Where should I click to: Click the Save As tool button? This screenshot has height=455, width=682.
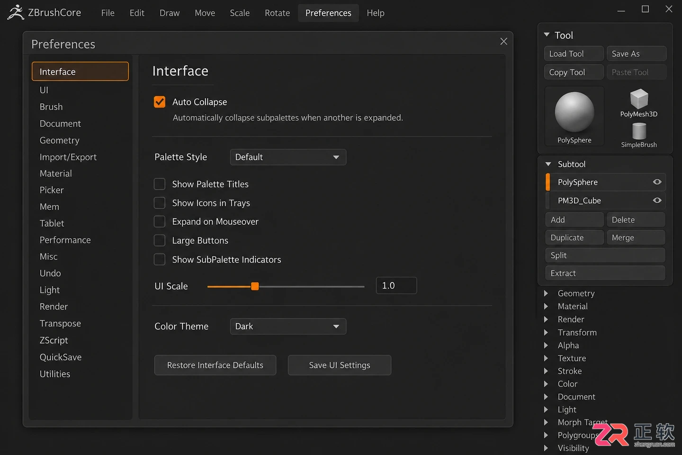(x=637, y=54)
